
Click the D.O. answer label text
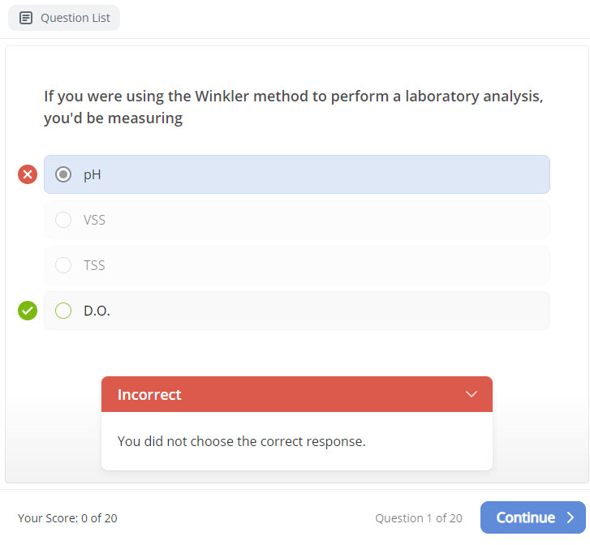coord(97,311)
